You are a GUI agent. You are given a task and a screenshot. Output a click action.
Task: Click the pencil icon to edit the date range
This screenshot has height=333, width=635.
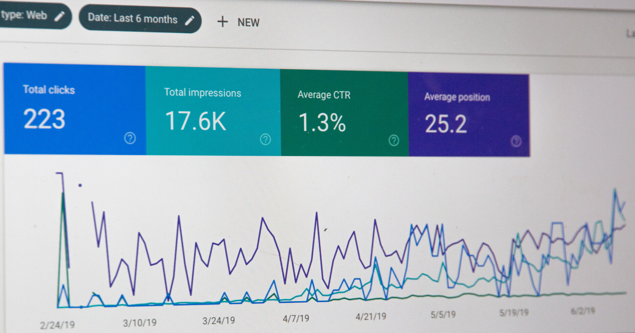(x=190, y=20)
